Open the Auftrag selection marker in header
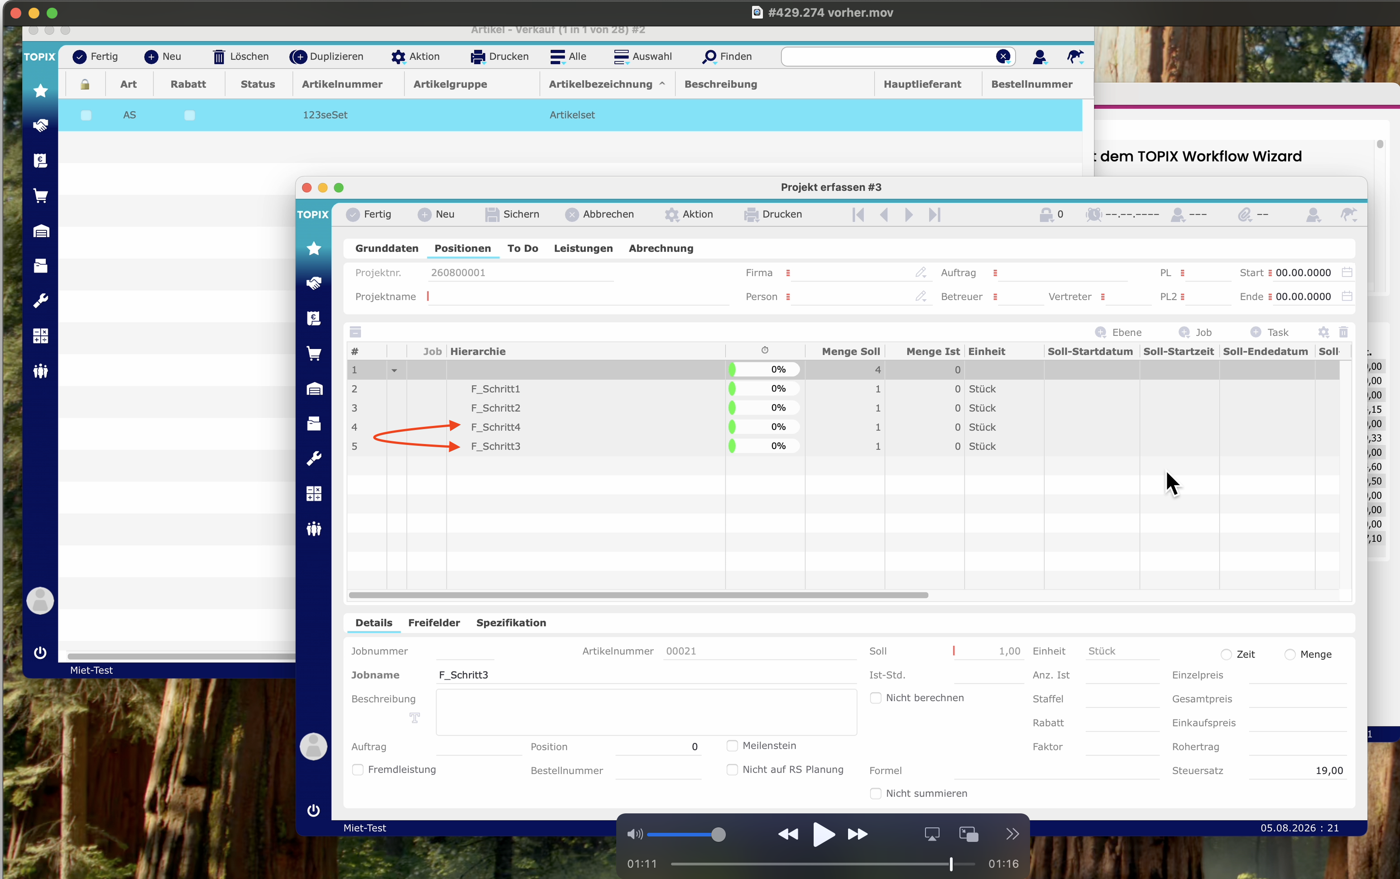 pyautogui.click(x=995, y=272)
